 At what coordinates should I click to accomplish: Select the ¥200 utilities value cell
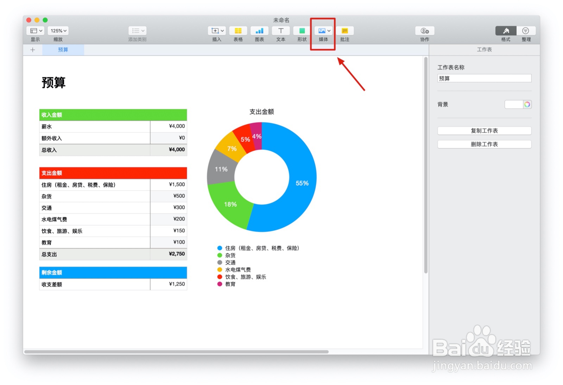tap(169, 219)
